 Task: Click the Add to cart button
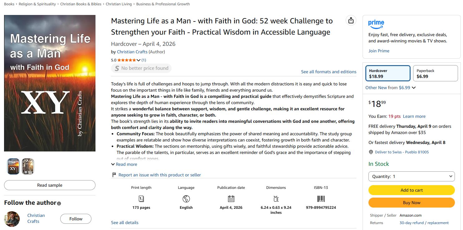point(412,190)
